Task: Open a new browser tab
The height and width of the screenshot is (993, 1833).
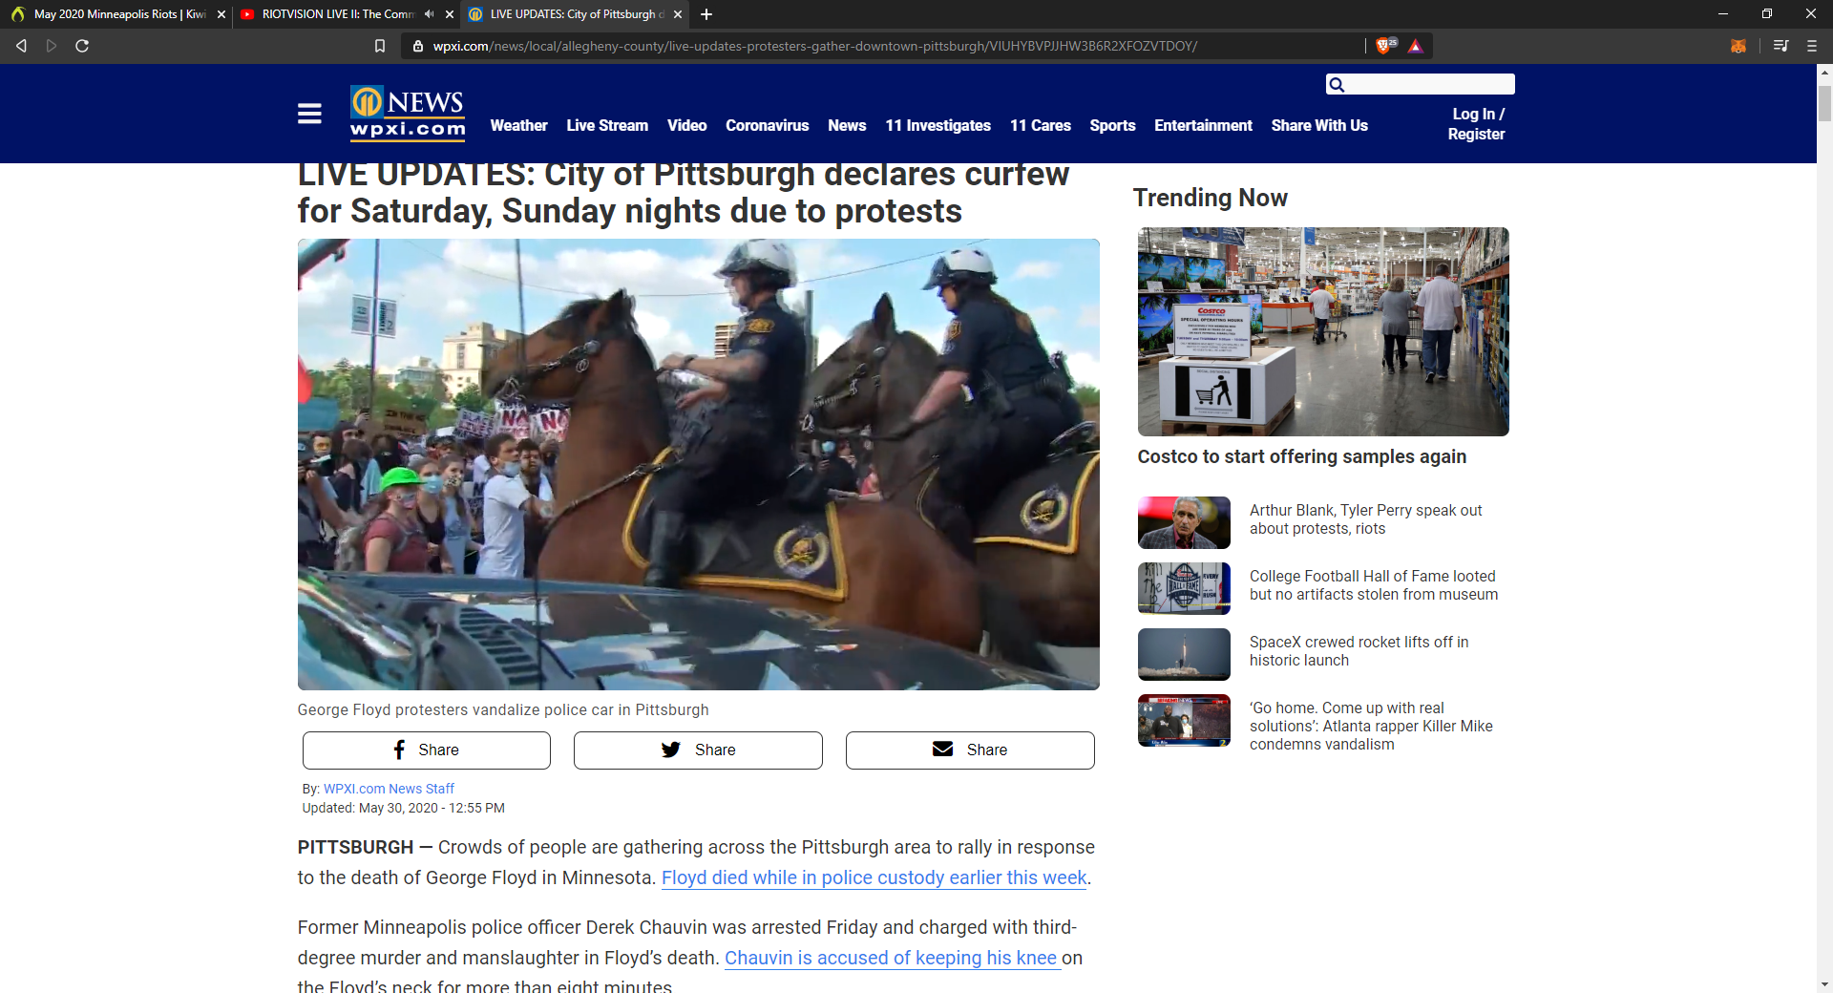Action: coord(706,14)
